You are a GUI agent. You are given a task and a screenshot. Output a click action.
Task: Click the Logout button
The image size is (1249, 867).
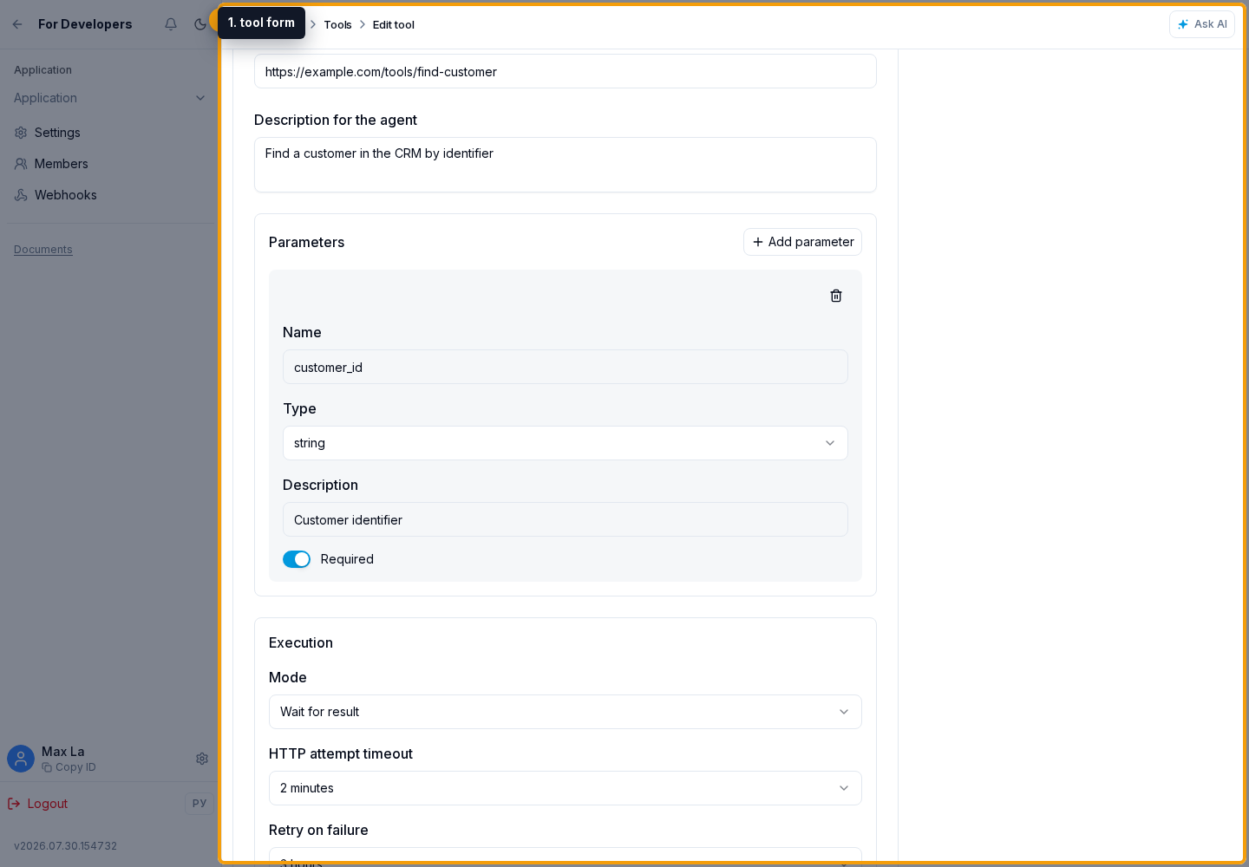coord(38,804)
